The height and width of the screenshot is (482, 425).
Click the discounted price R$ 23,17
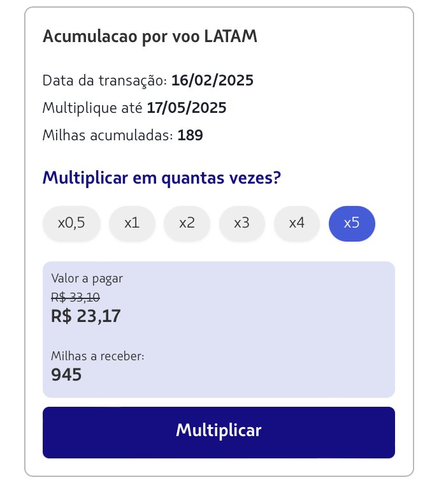coord(86,316)
